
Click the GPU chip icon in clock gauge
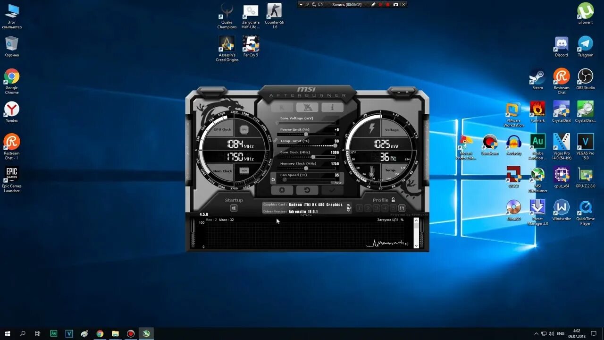click(244, 129)
